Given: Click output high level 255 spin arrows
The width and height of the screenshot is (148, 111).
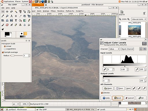Looking at the screenshot, I should coord(145,81).
